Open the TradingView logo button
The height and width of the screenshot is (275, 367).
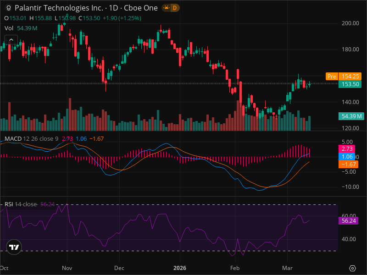tap(14, 247)
